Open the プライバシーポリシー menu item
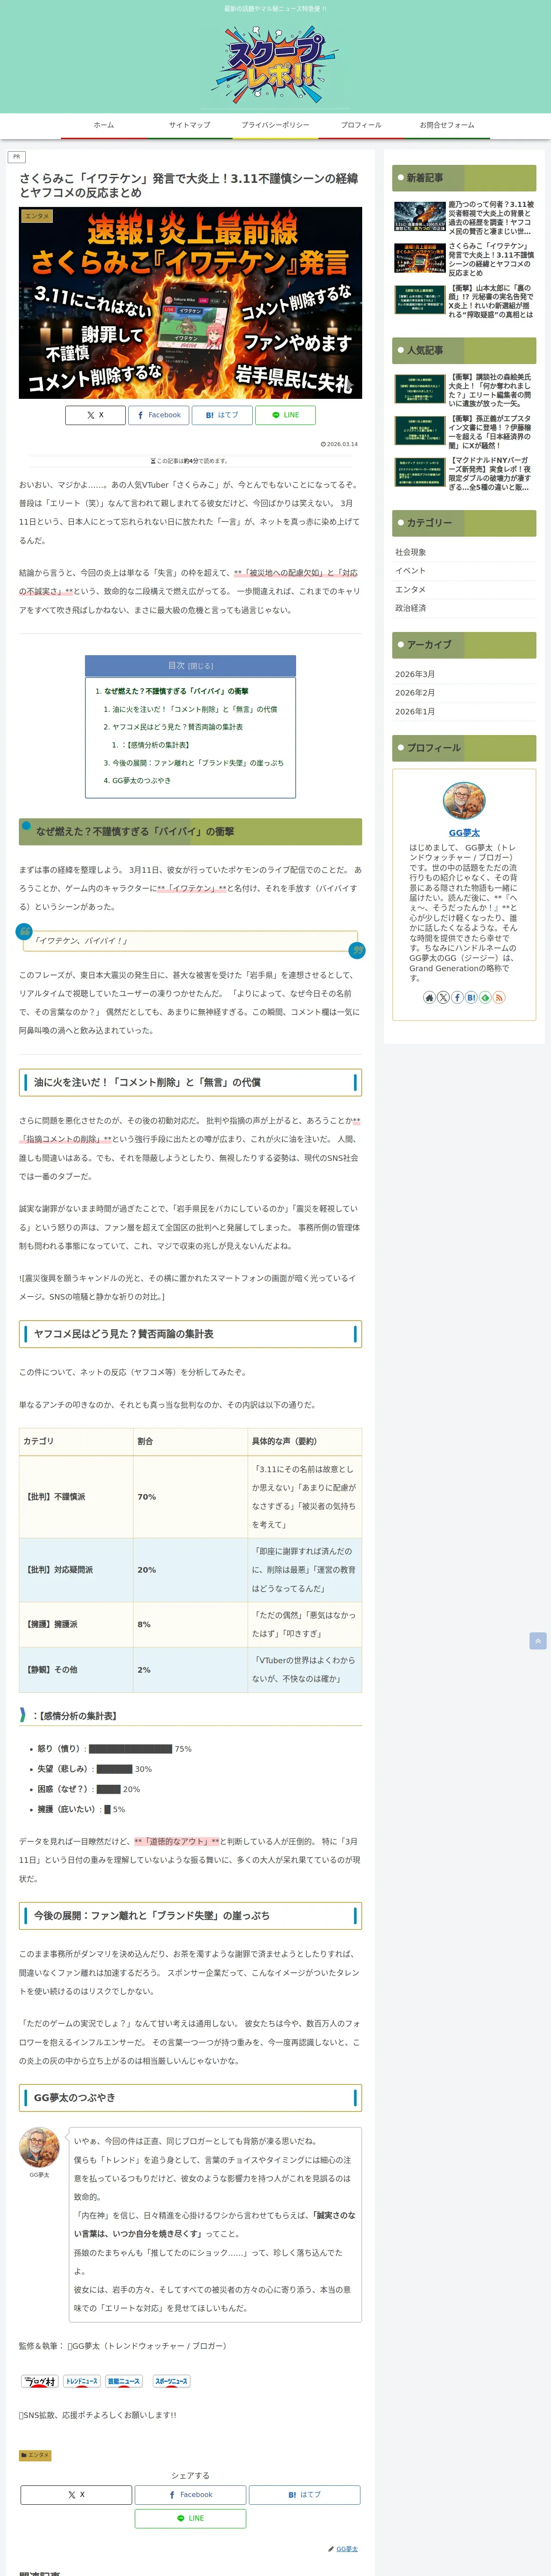Screen dimensions: 551x2576 point(275,125)
